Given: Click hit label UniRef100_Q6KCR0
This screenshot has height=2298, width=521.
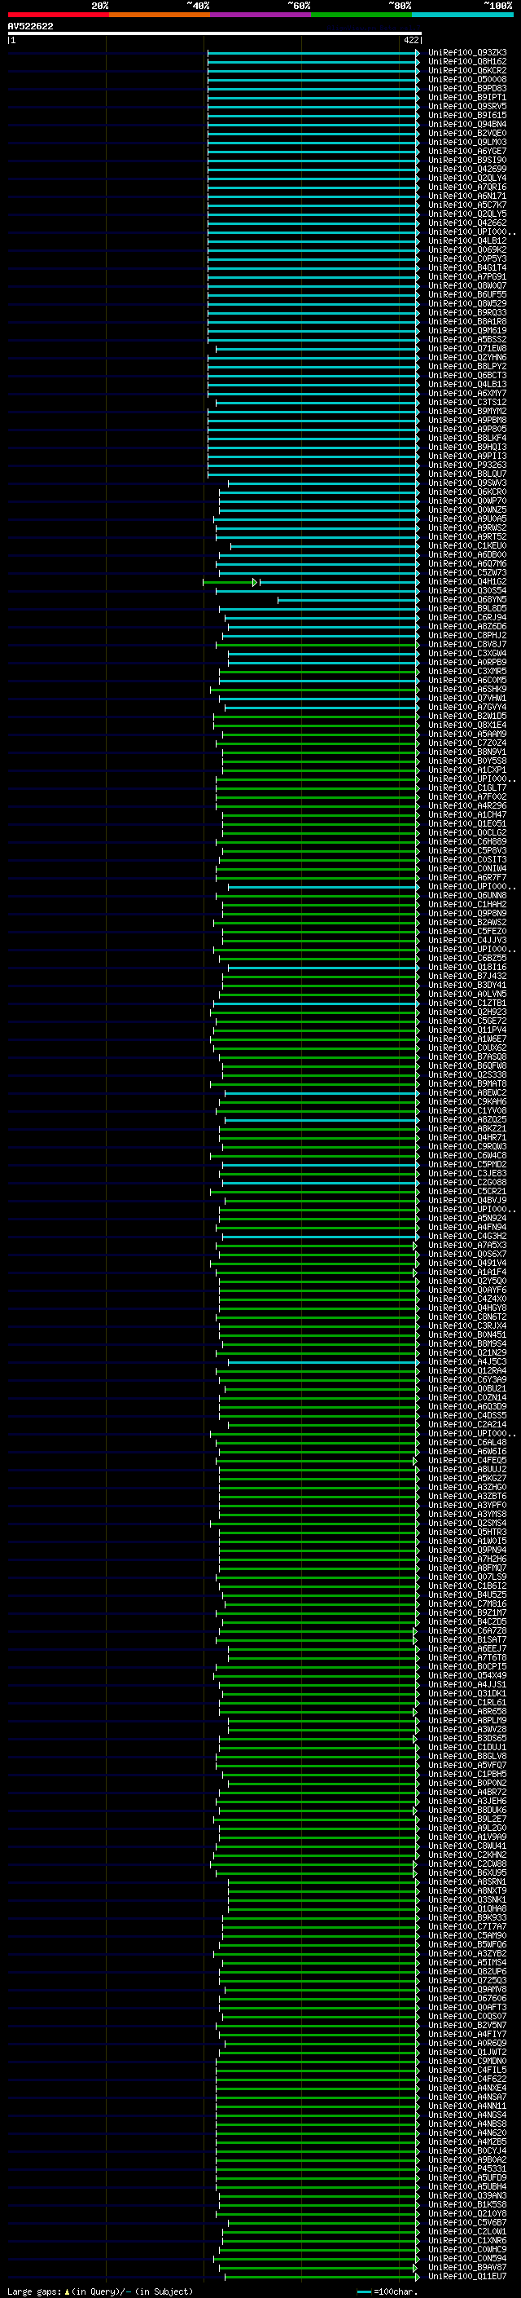Looking at the screenshot, I should point(467,492).
